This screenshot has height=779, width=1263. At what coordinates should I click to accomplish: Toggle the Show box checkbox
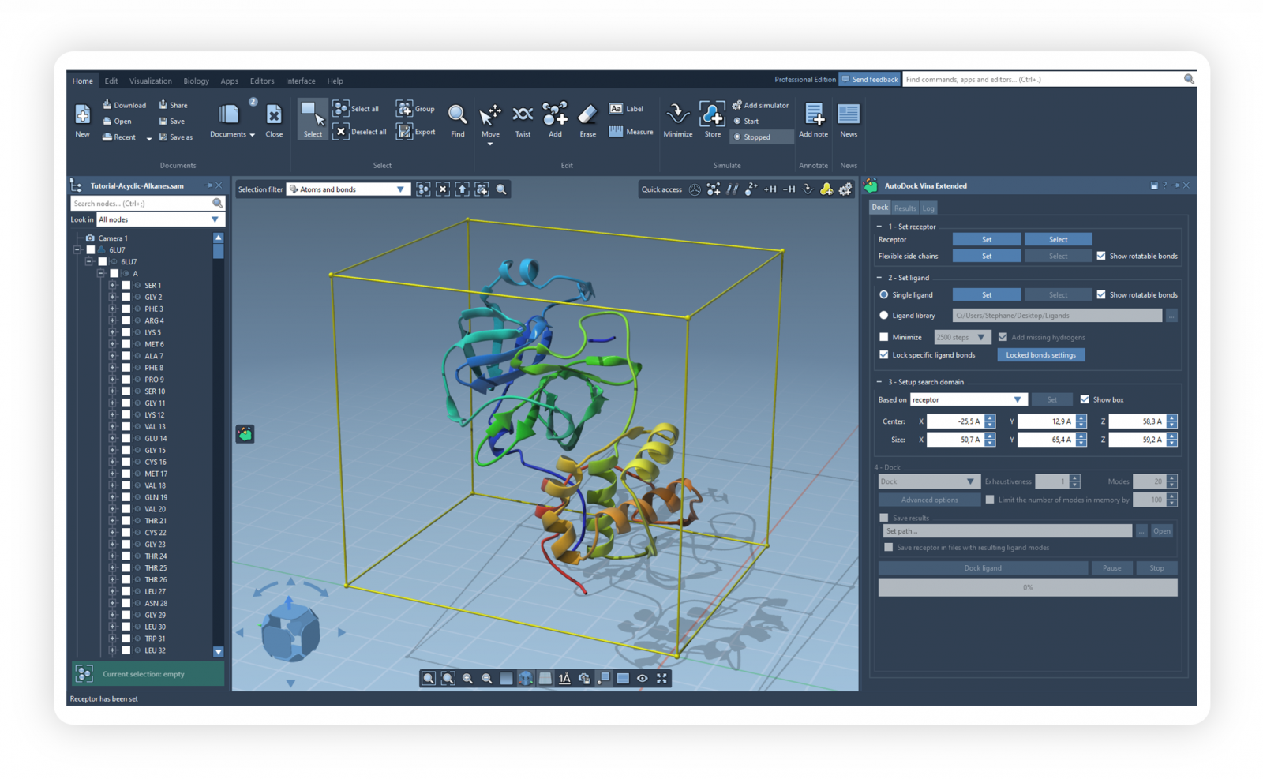pos(1085,399)
